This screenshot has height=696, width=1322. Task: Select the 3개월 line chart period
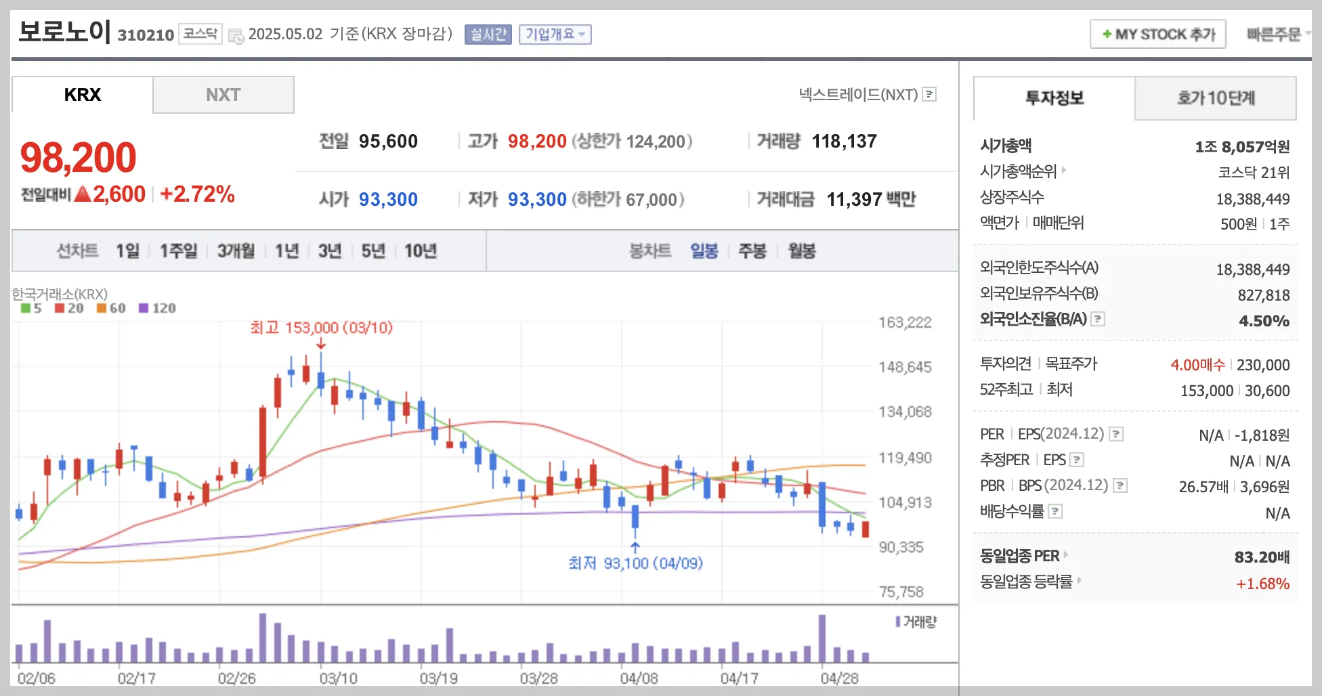(236, 251)
